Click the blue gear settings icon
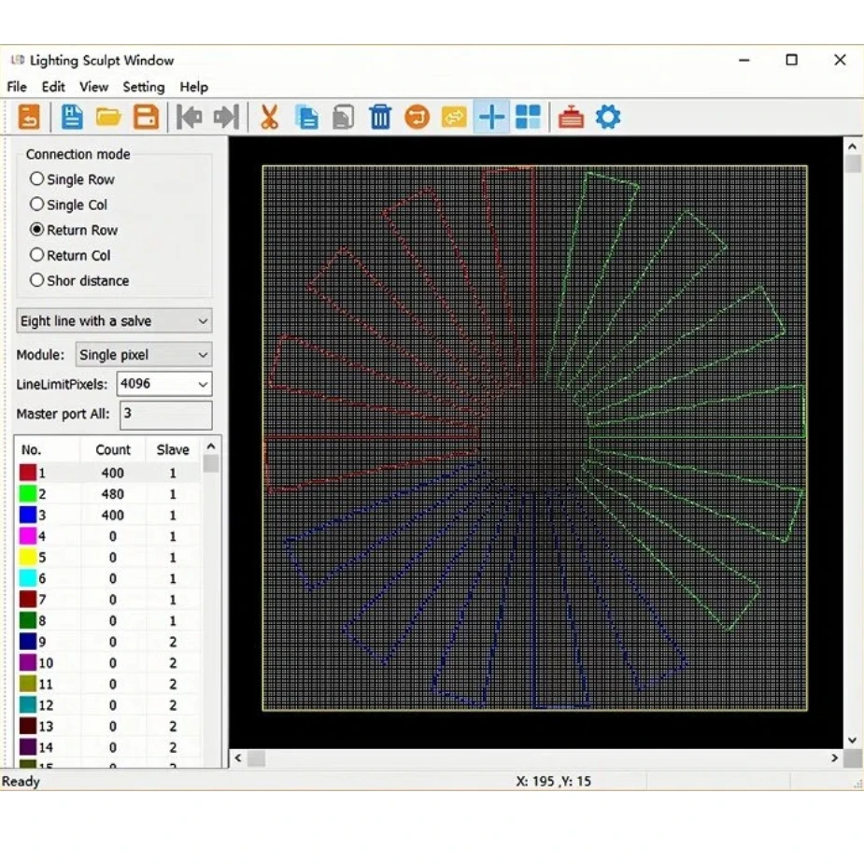Screen dimensions: 864x864 [x=608, y=118]
